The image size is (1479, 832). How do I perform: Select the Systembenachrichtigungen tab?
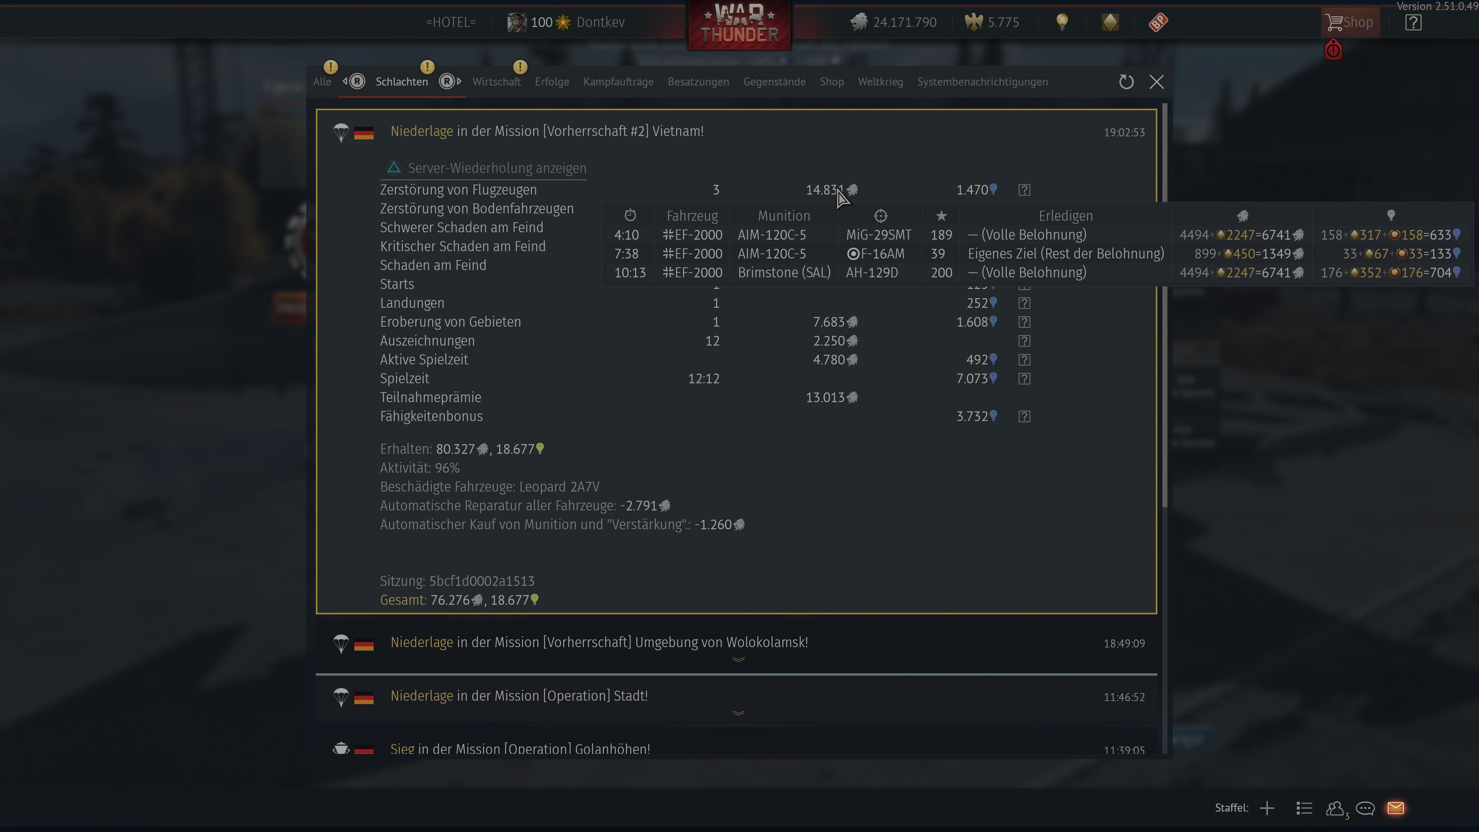point(982,82)
